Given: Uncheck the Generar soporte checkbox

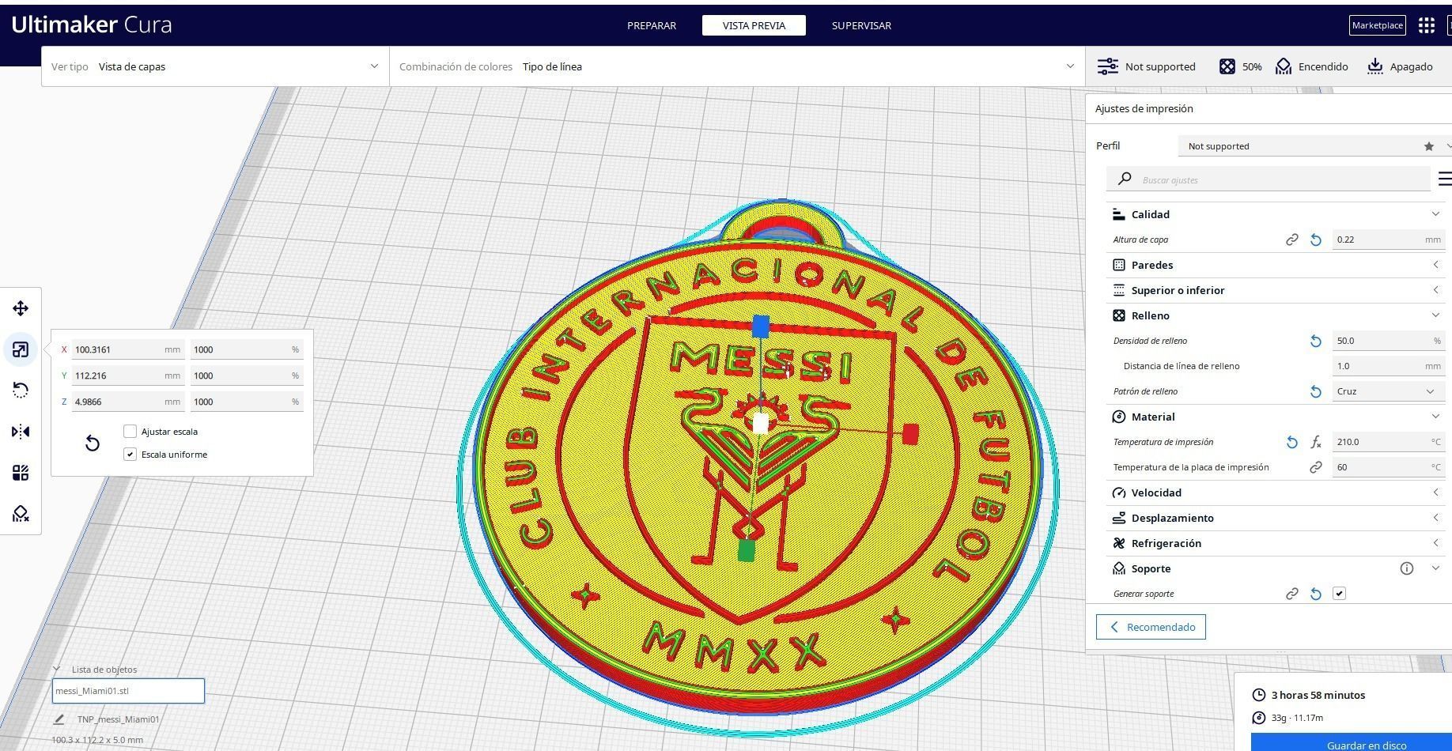Looking at the screenshot, I should click(1339, 594).
